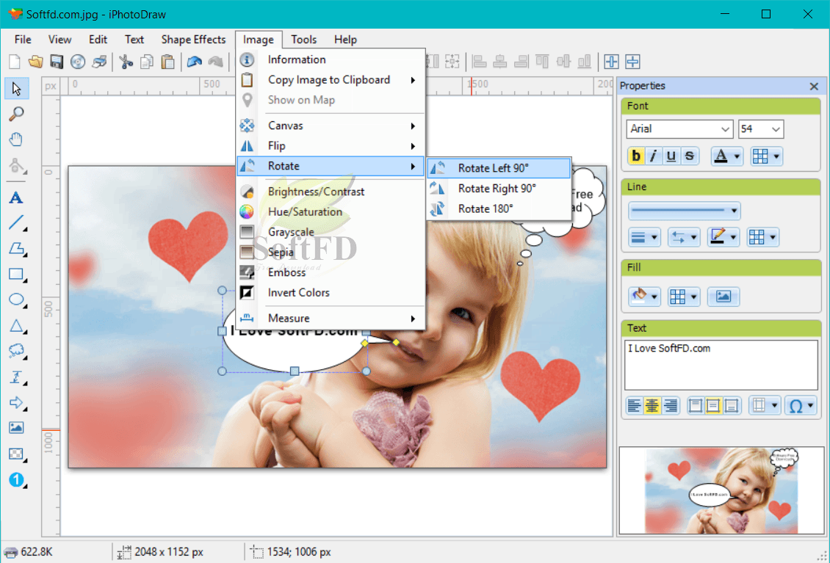Select the insert image tool
The image size is (830, 563).
tap(16, 427)
